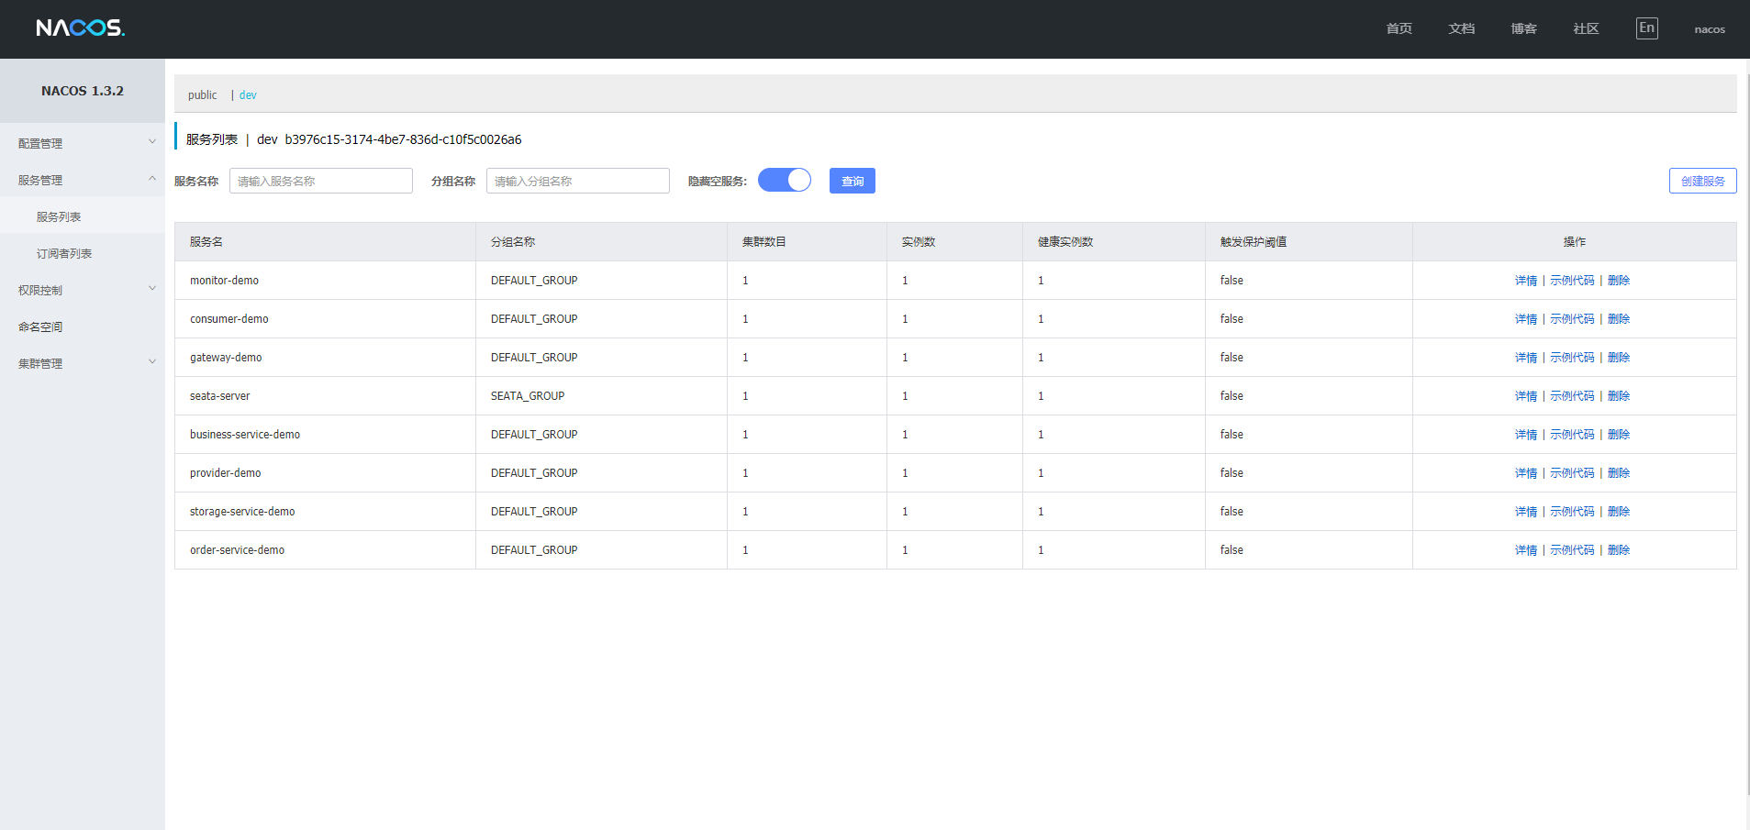
Task: Expand the 集群管理 sidebar menu
Action: pos(83,363)
